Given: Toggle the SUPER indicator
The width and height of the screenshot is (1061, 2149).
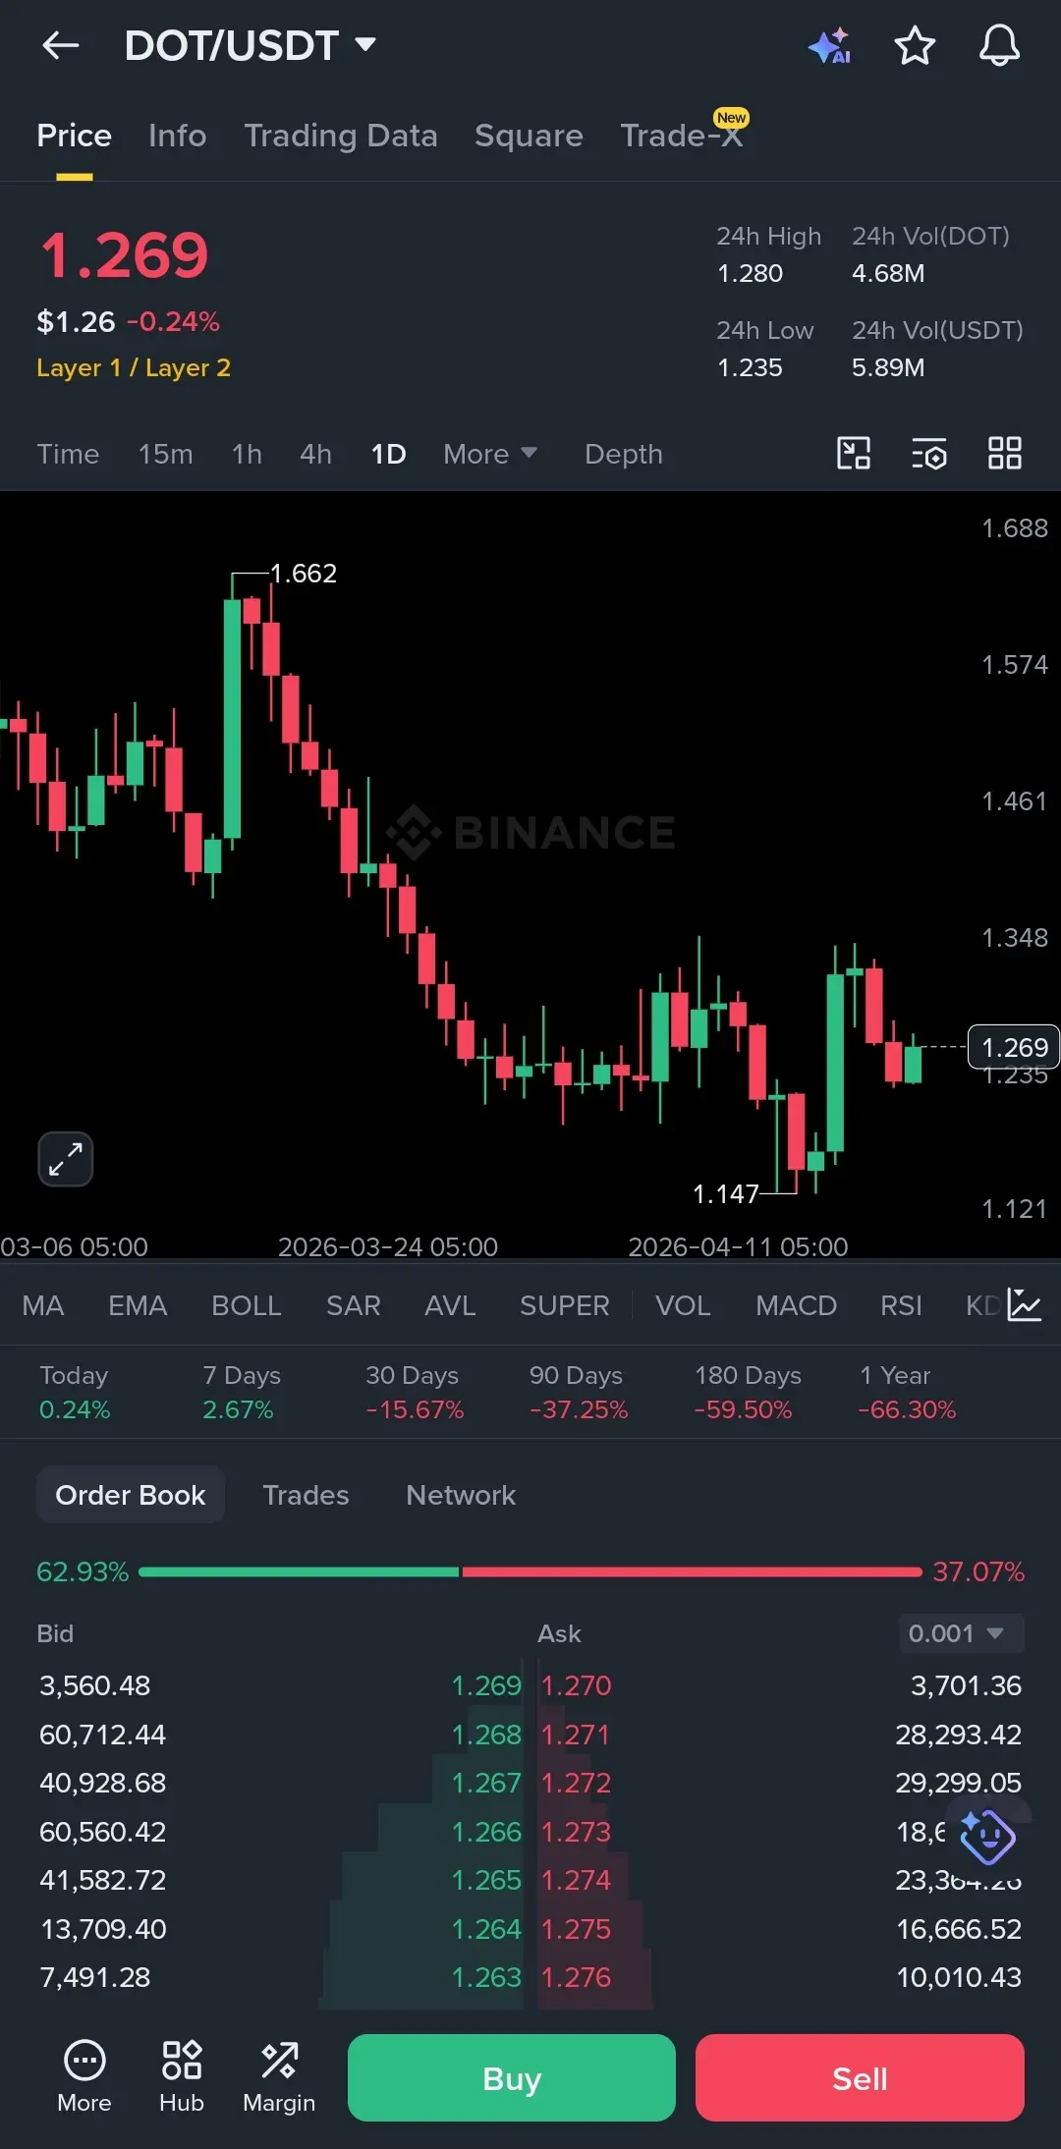Looking at the screenshot, I should 565,1305.
